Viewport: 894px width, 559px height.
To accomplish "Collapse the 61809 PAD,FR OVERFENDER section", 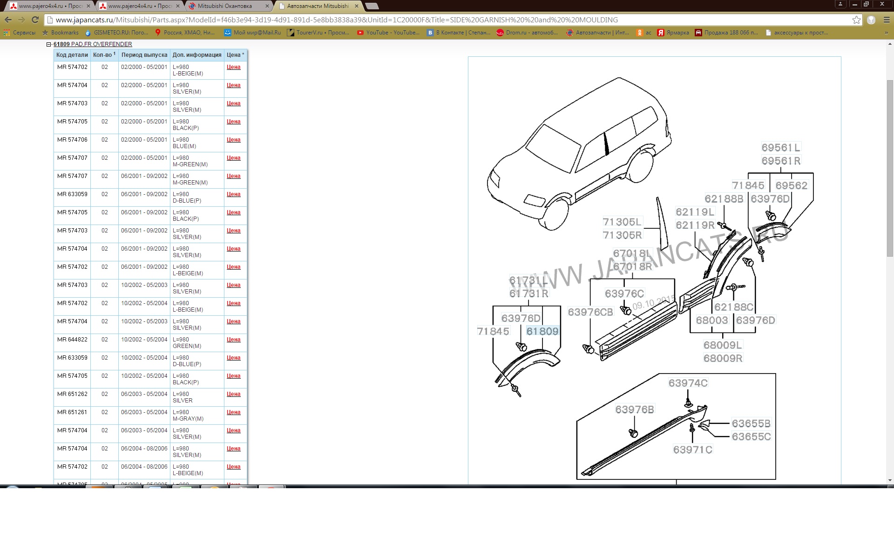I will point(48,44).
